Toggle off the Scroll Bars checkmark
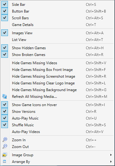 [5, 18]
